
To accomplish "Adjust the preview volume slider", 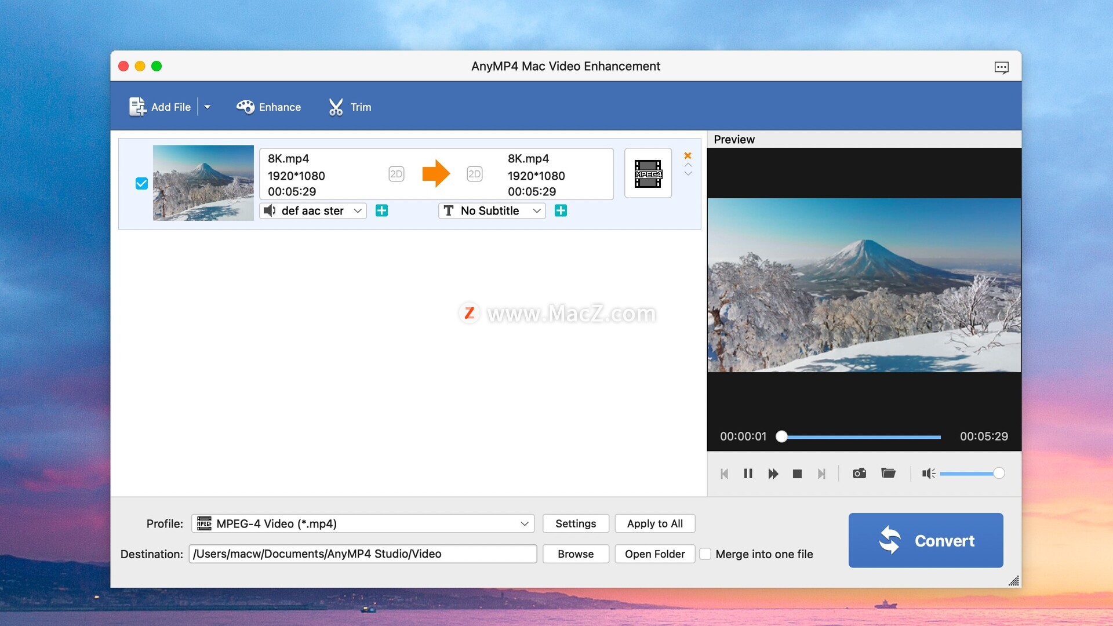I will point(972,474).
